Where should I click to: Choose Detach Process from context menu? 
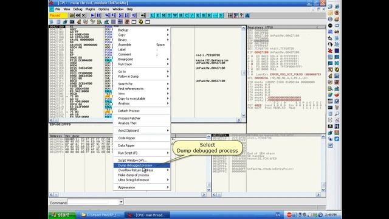click(x=142, y=111)
